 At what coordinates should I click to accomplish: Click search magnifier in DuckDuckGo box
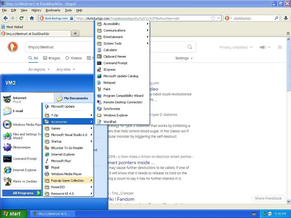click(x=190, y=47)
